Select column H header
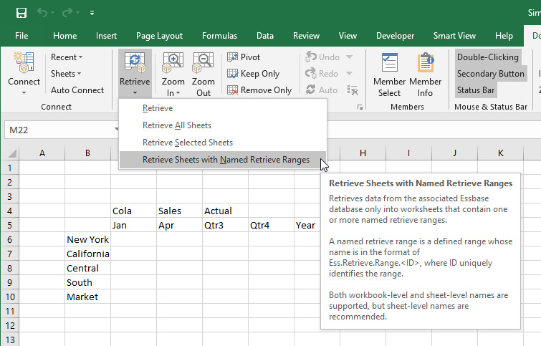The height and width of the screenshot is (346, 541). click(363, 153)
